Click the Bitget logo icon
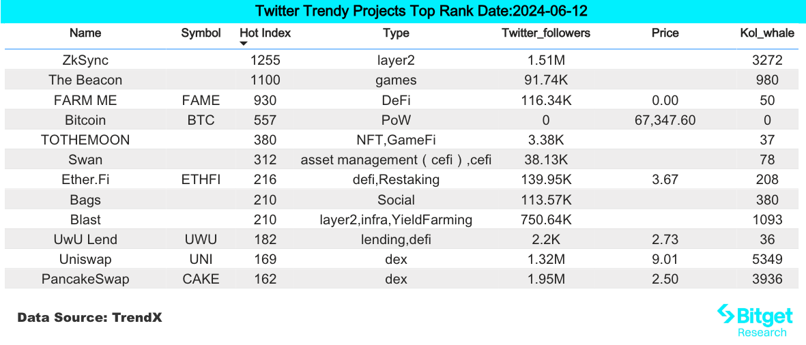The width and height of the screenshot is (806, 345). pyautogui.click(x=725, y=316)
